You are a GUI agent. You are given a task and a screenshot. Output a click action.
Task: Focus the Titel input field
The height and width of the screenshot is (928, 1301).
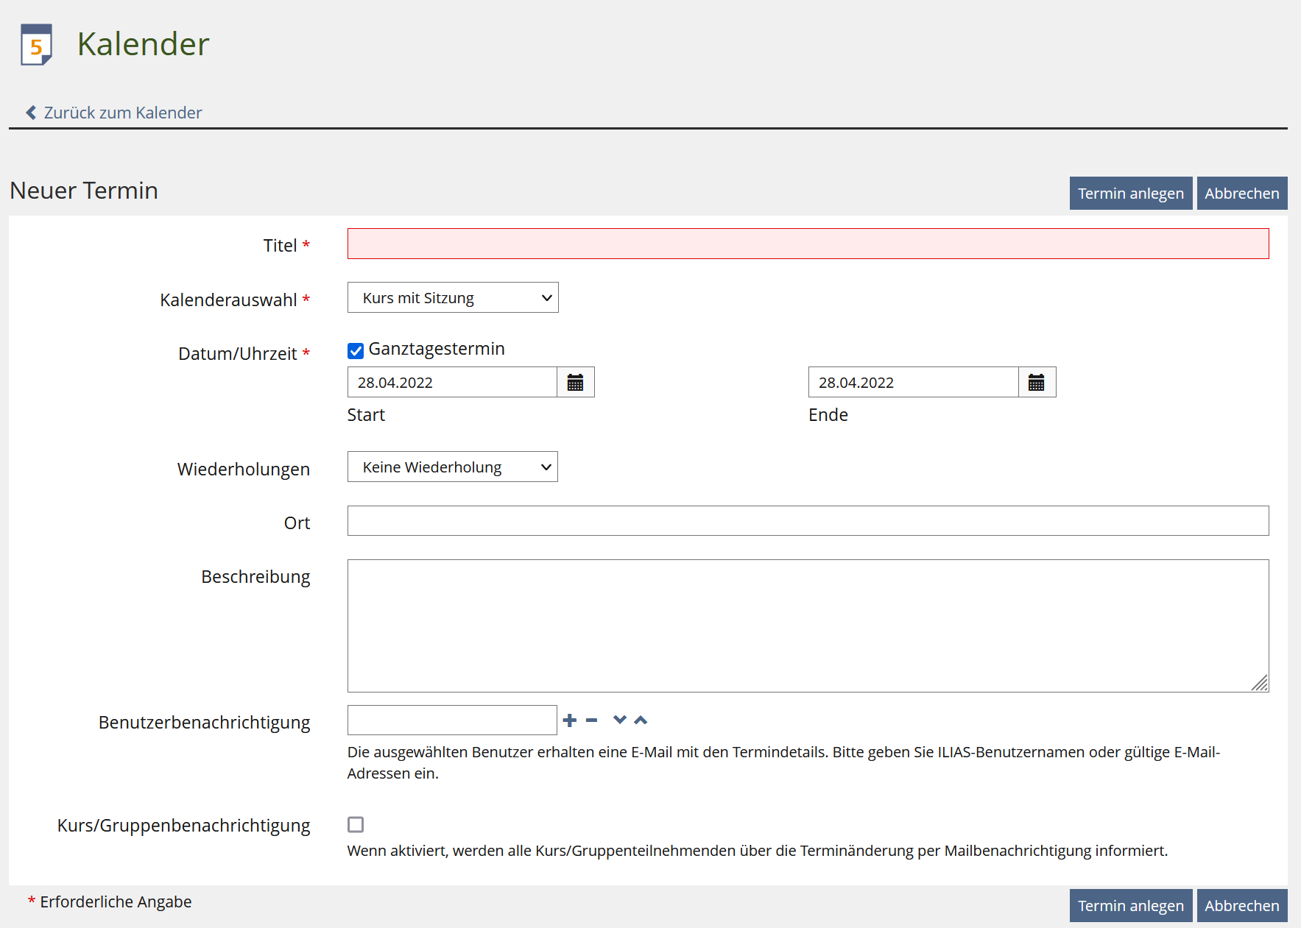pyautogui.click(x=808, y=244)
